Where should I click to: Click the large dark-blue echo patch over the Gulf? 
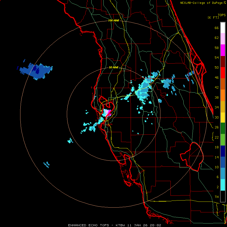click(36, 71)
